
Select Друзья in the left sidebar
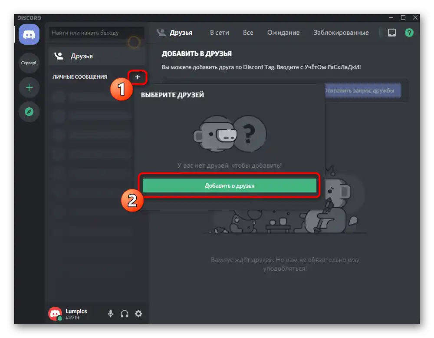[82, 56]
